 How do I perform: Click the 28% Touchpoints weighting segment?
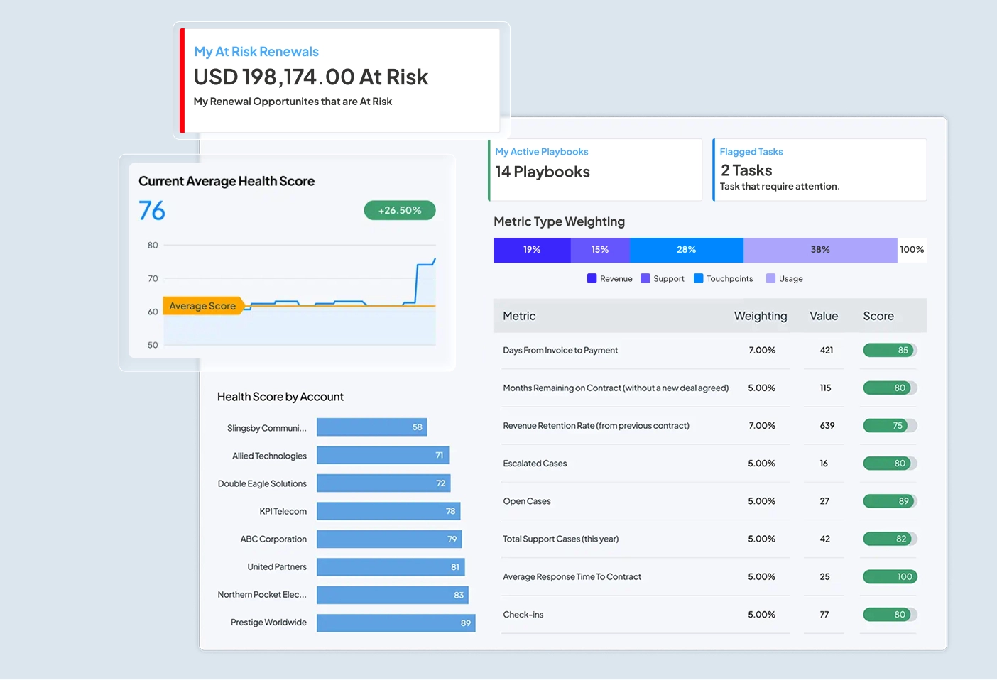pos(686,250)
